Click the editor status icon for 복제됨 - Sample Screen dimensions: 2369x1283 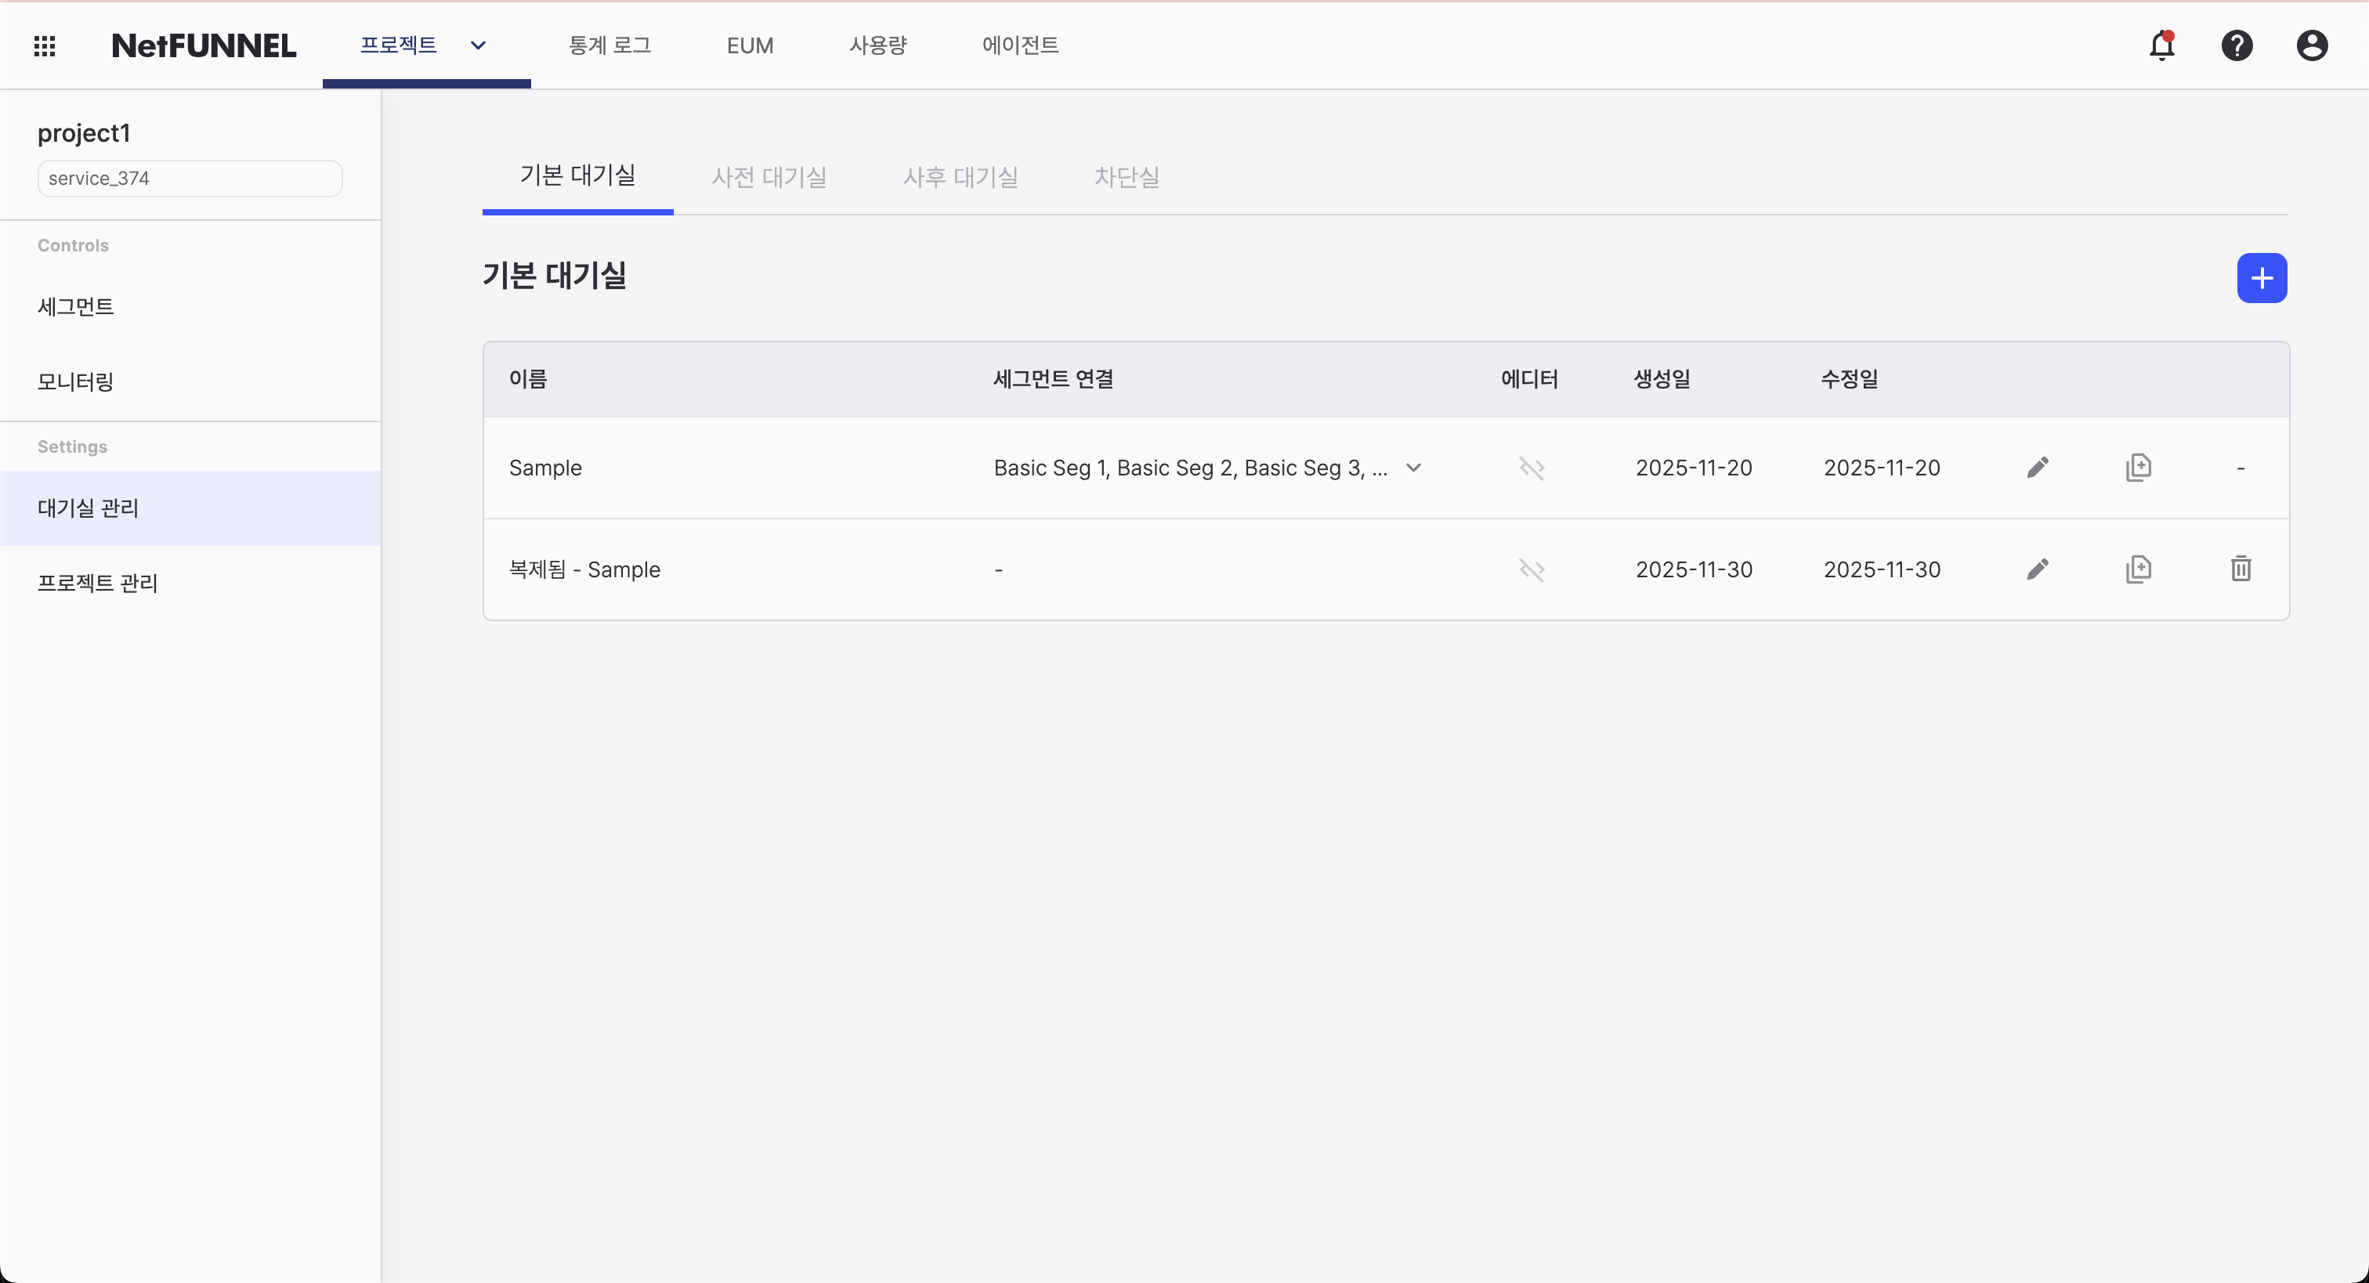click(x=1532, y=569)
